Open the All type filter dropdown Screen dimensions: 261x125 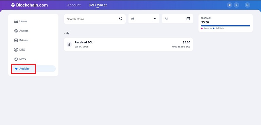pyautogui.click(x=144, y=19)
